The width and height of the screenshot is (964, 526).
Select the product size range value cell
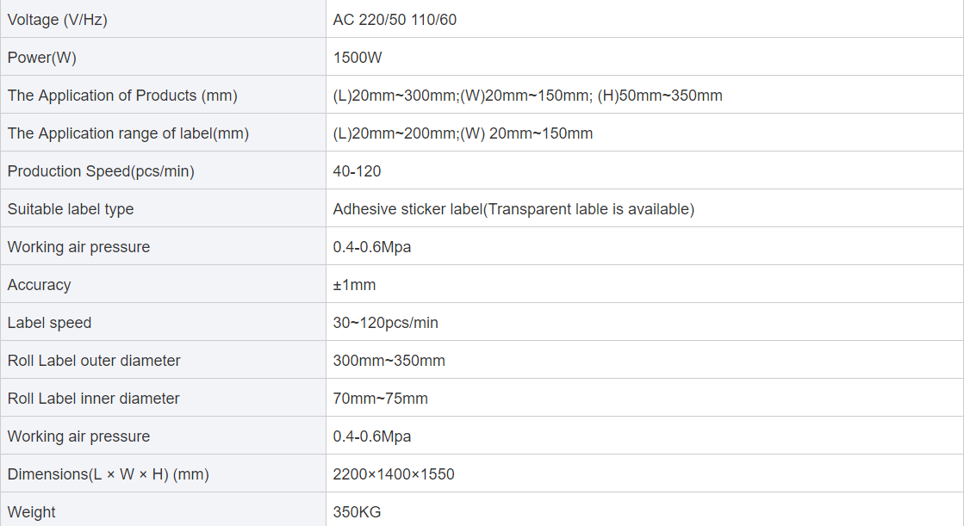(x=644, y=96)
